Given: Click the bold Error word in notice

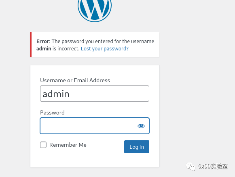Looking at the screenshot, I should point(43,42).
